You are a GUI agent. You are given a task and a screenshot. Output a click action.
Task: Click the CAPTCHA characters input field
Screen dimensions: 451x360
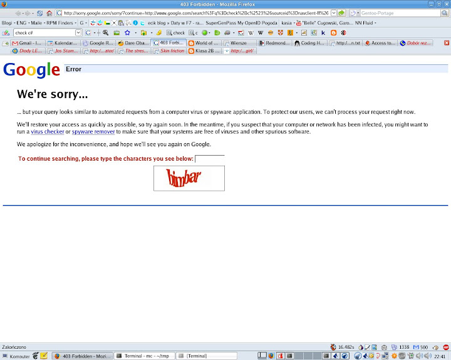click(210, 159)
